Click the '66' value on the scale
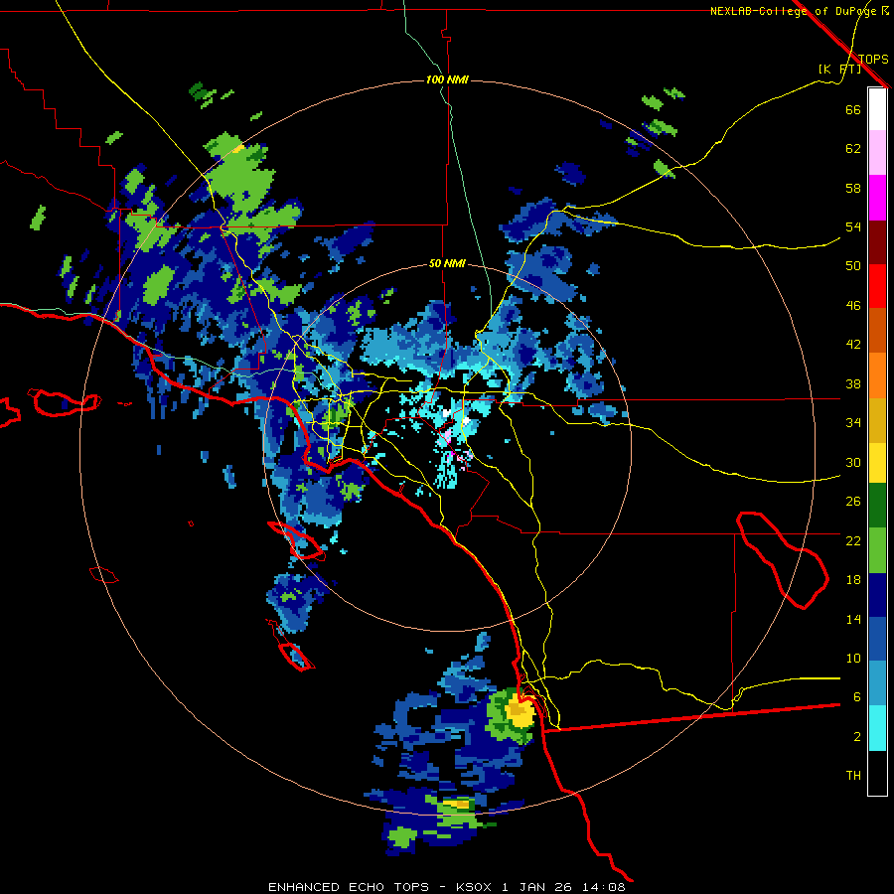Screen dimensions: 894x894 [x=853, y=109]
